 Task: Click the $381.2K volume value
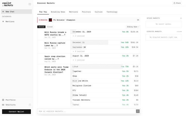pyautogui.click(x=134, y=43)
